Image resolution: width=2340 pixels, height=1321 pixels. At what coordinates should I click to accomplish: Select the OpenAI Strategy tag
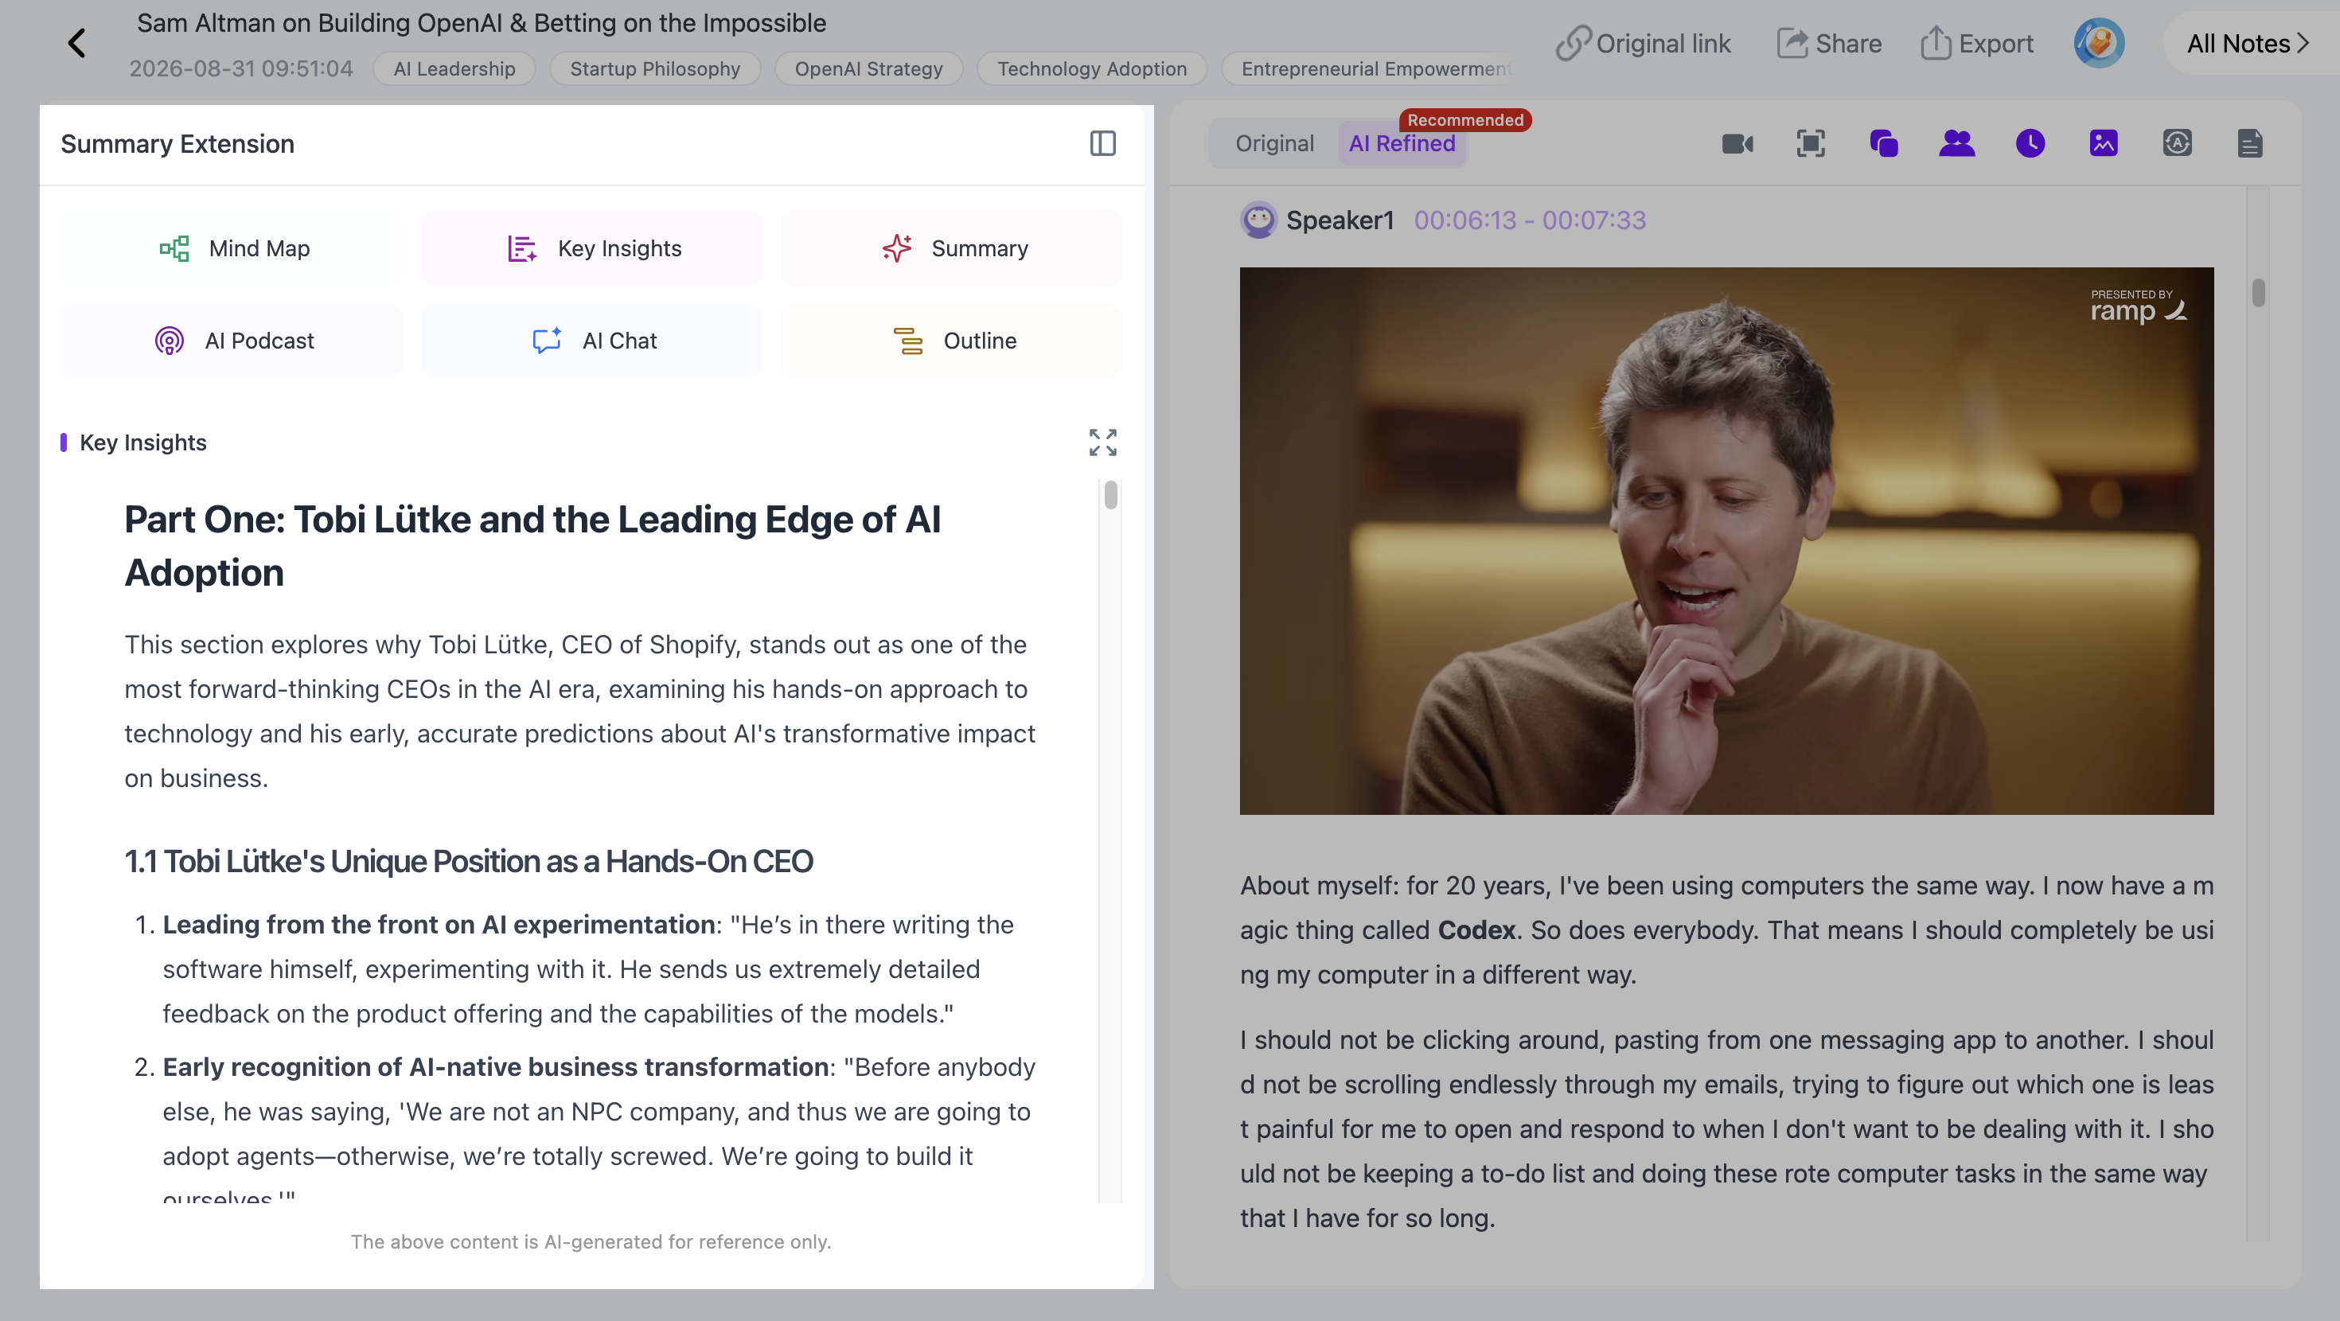(868, 69)
